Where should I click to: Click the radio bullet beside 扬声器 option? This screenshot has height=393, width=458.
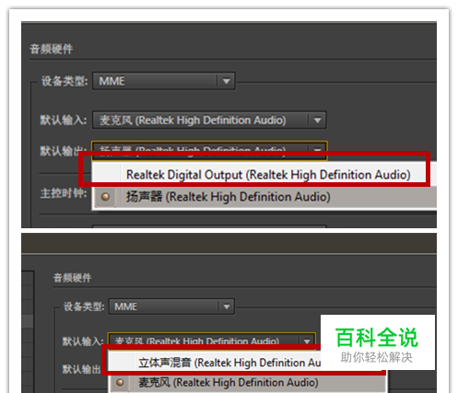[x=105, y=197]
